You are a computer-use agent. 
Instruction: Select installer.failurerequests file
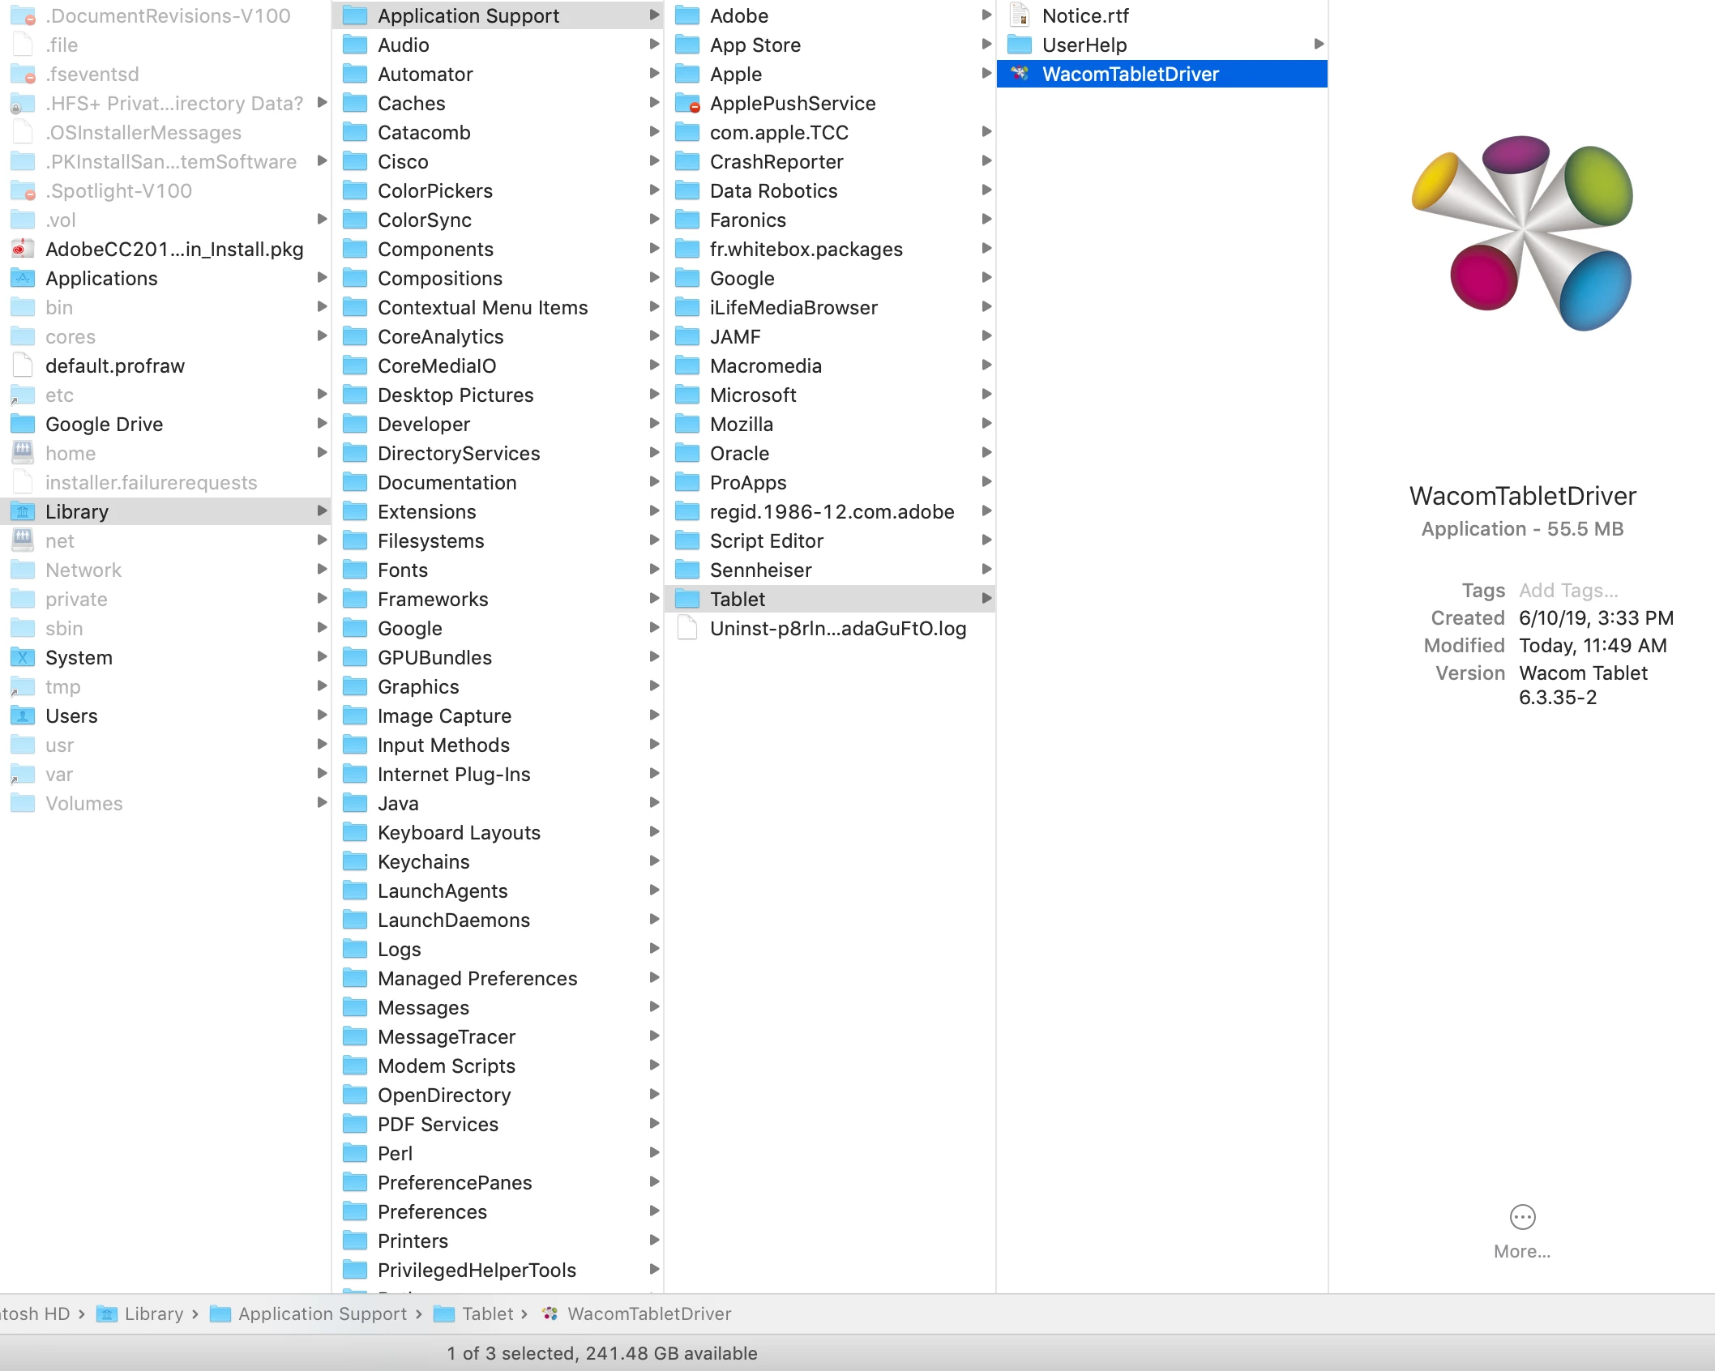[x=165, y=482]
